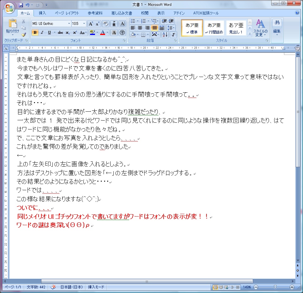Open the 校閲 tab
303x293 pixels.
(x=145, y=13)
